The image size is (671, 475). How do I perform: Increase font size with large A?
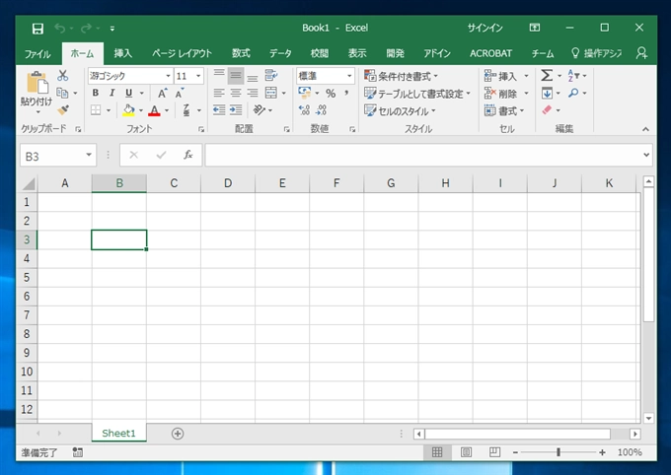(x=162, y=93)
